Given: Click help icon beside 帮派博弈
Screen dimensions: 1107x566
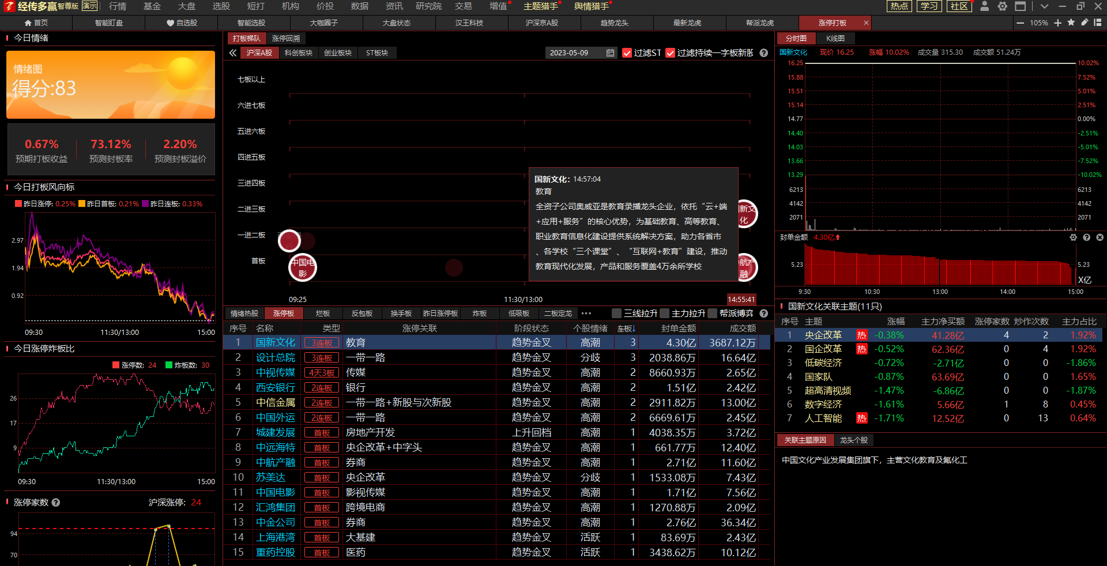Looking at the screenshot, I should 764,314.
